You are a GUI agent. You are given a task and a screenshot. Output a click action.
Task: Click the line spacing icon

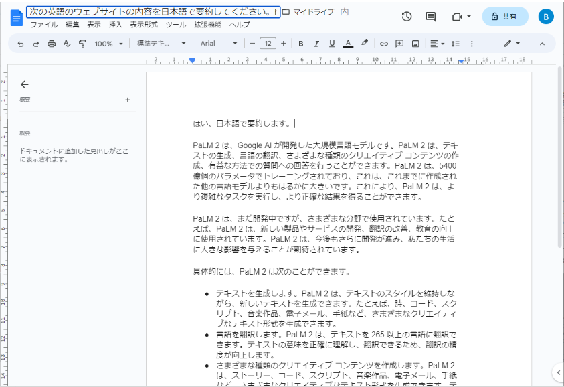(456, 44)
